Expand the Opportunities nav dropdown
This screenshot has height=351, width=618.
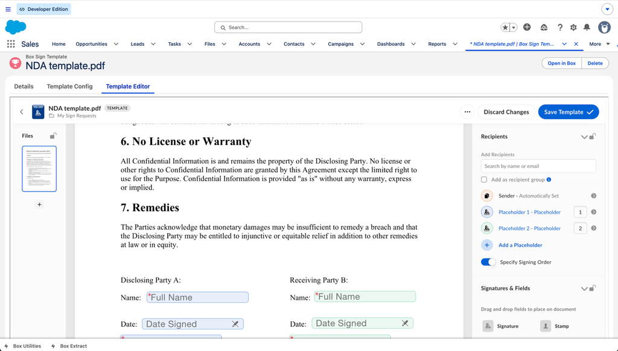(116, 44)
